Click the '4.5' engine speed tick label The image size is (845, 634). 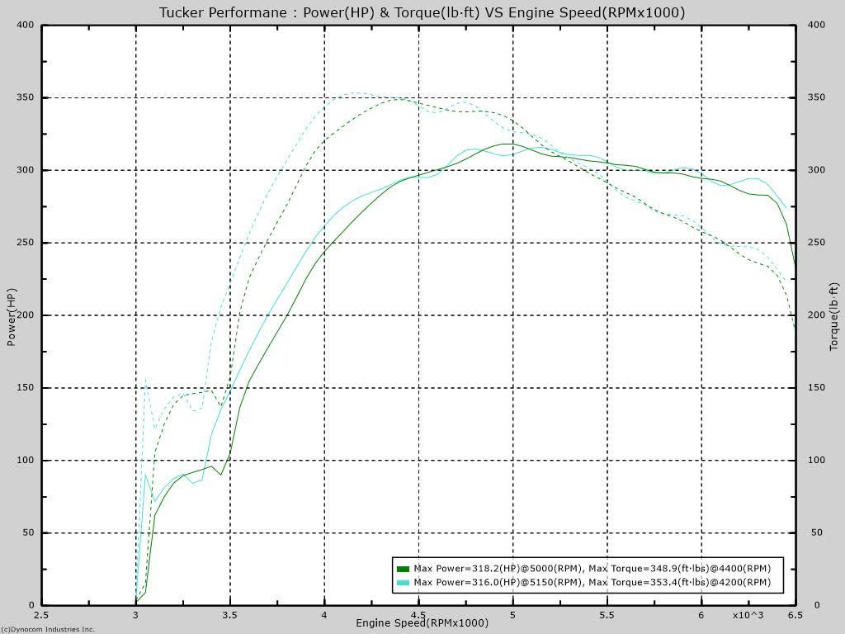pos(418,615)
